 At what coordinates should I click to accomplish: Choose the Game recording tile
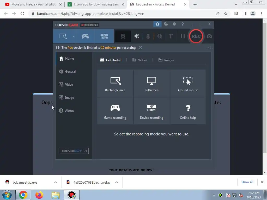coord(115,111)
